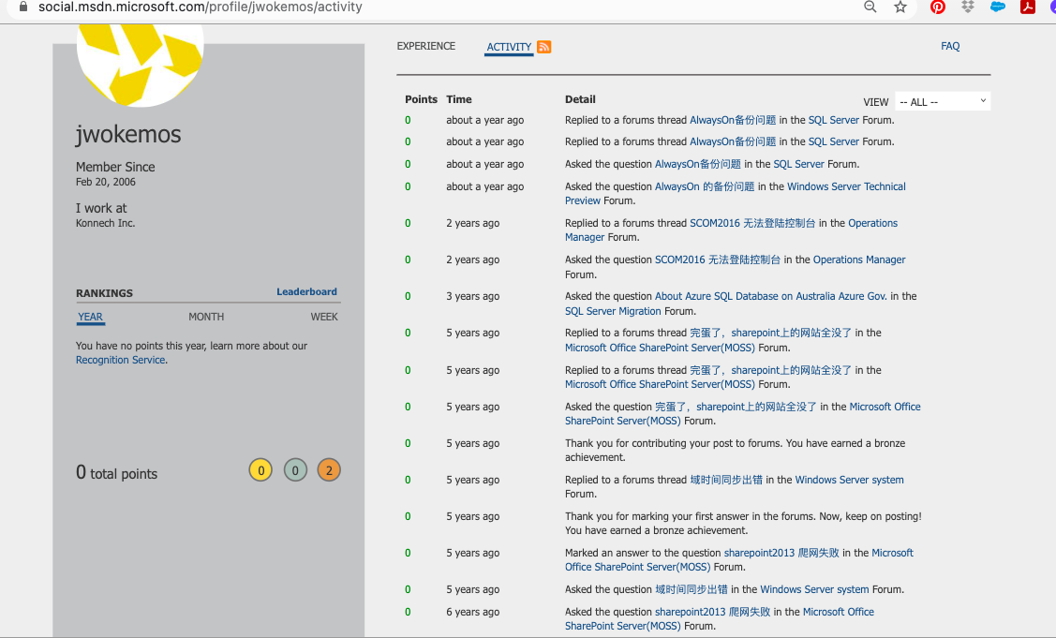1056x638 pixels.
Task: Open the Dropbox extension icon
Action: click(968, 7)
